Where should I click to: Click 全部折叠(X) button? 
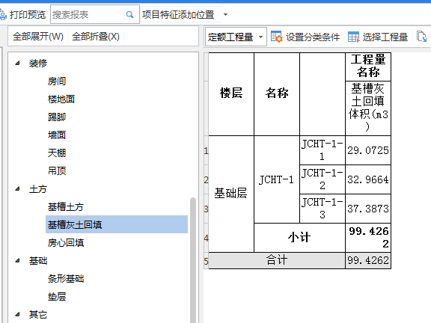96,37
